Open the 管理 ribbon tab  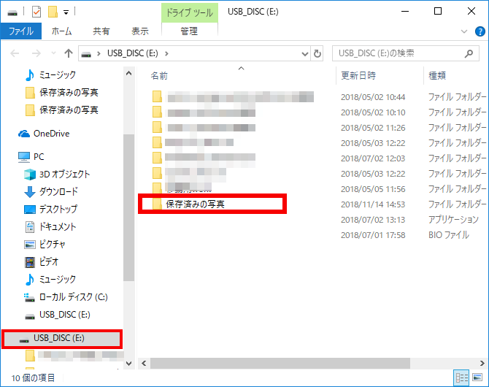189,31
